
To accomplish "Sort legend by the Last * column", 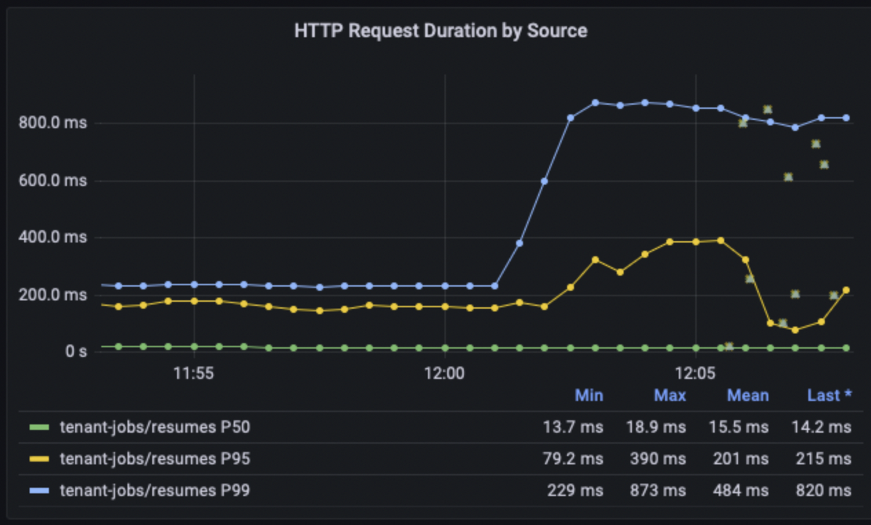I will (x=829, y=395).
